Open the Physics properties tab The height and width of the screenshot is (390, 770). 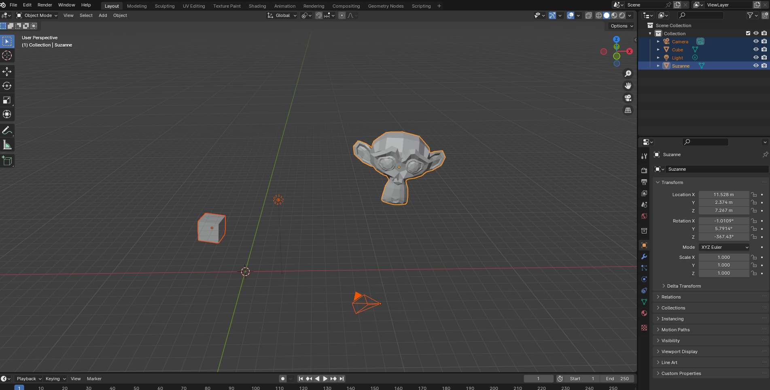[644, 279]
